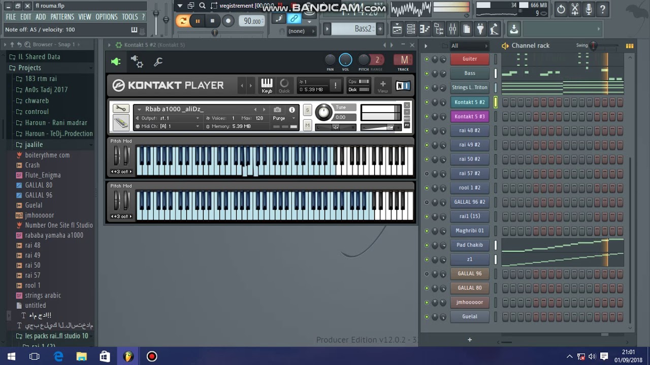Click the tempo tapper icon
The height and width of the screenshot is (365, 650).
pos(494,29)
